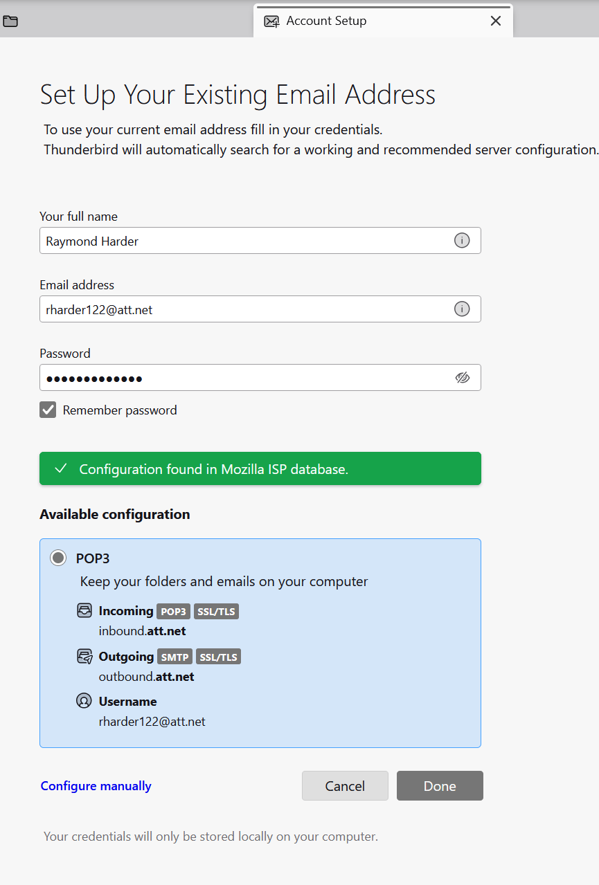Uncheck the Remember password checkbox
This screenshot has width=599, height=885.
[x=48, y=410]
